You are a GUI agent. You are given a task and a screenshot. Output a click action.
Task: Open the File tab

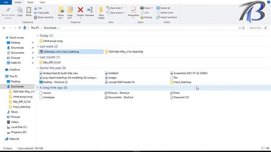6,2
